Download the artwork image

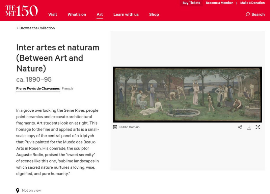[x=249, y=128]
